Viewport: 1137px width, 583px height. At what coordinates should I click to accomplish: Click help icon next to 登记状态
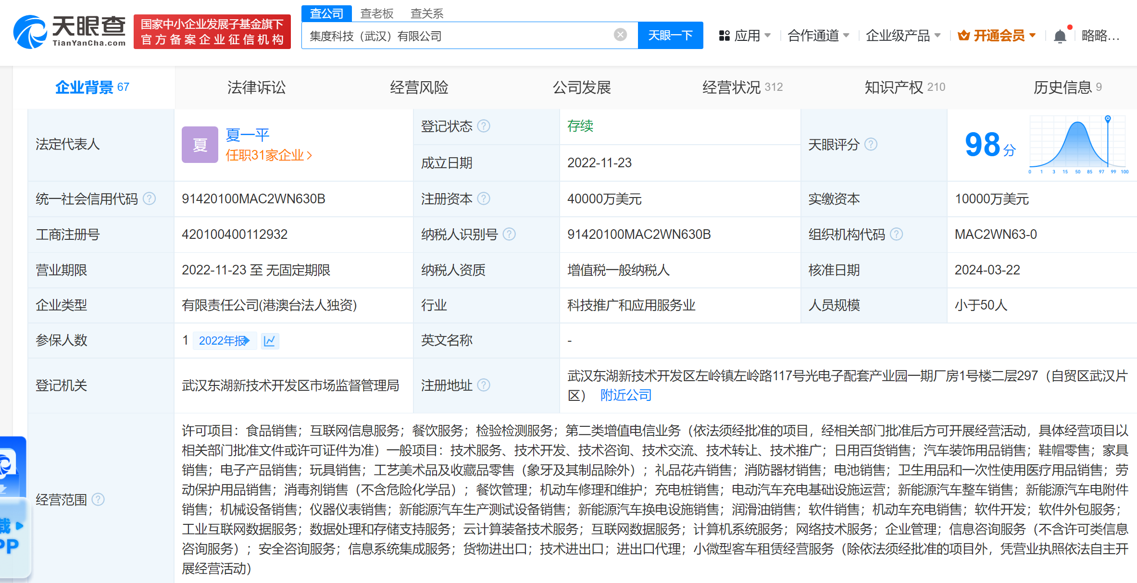coord(484,126)
